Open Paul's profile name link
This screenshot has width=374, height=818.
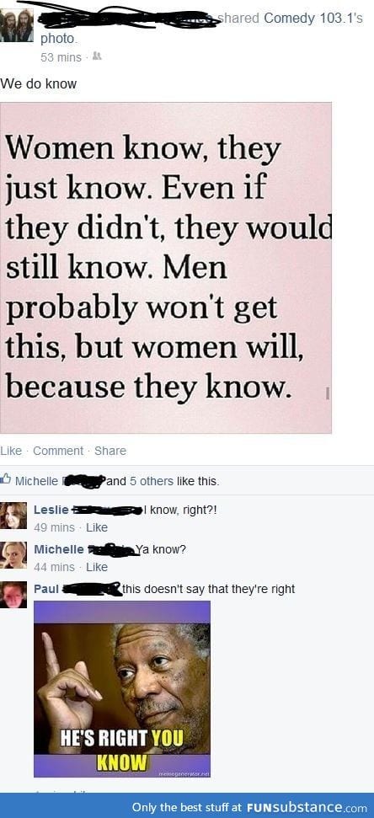[45, 589]
